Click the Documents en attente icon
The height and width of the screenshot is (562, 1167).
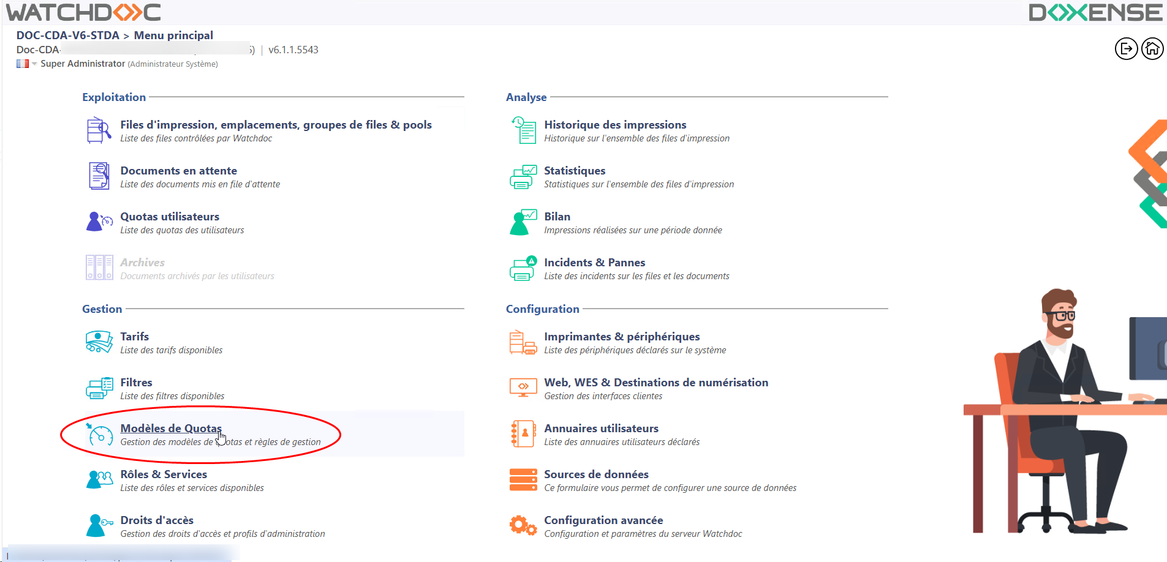pos(99,176)
